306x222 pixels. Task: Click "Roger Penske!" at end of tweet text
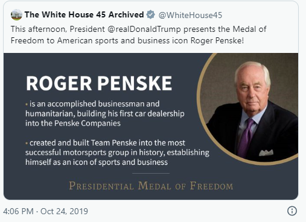pyautogui.click(x=217, y=40)
